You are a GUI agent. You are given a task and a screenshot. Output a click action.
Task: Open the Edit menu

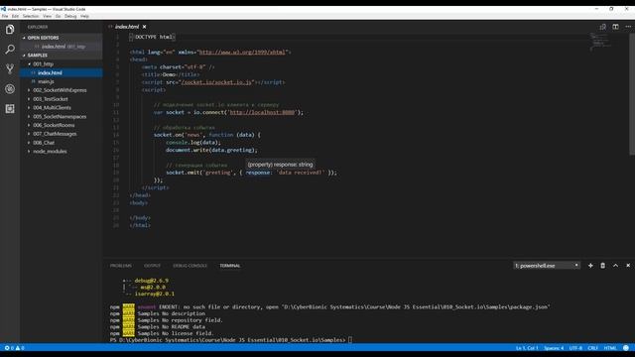(x=15, y=16)
